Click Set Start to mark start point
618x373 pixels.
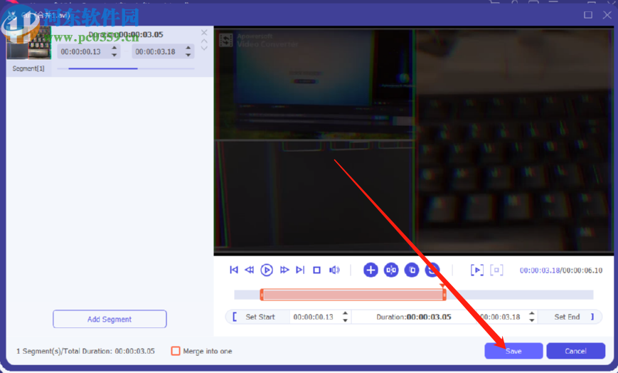click(x=260, y=317)
